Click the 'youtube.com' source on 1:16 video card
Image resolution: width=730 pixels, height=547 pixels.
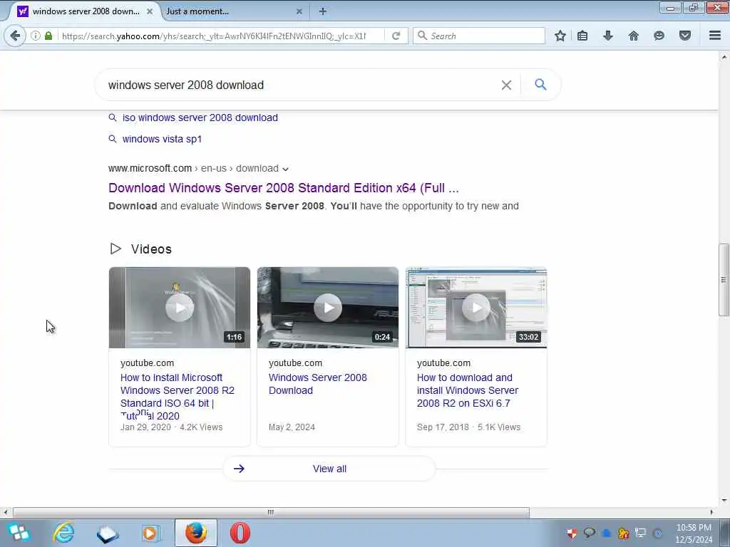tap(147, 363)
